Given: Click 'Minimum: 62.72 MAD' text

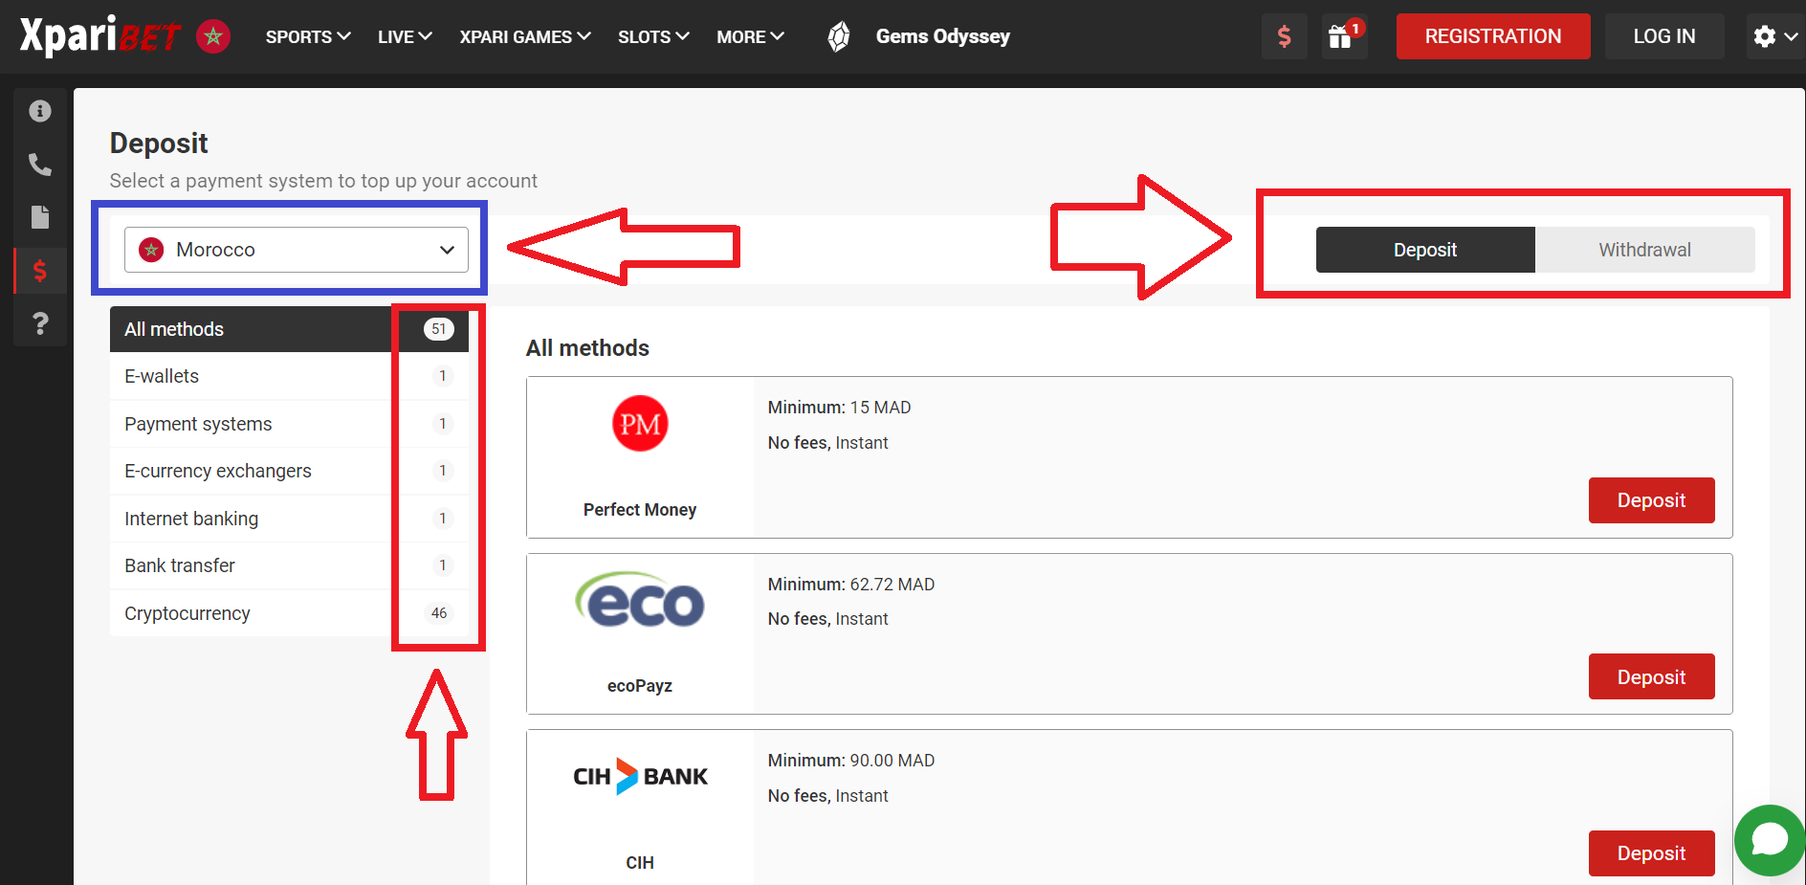Looking at the screenshot, I should click(851, 585).
